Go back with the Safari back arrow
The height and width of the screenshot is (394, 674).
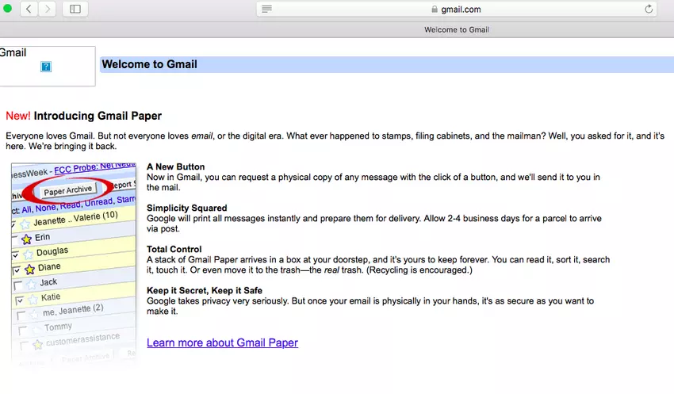pos(29,9)
